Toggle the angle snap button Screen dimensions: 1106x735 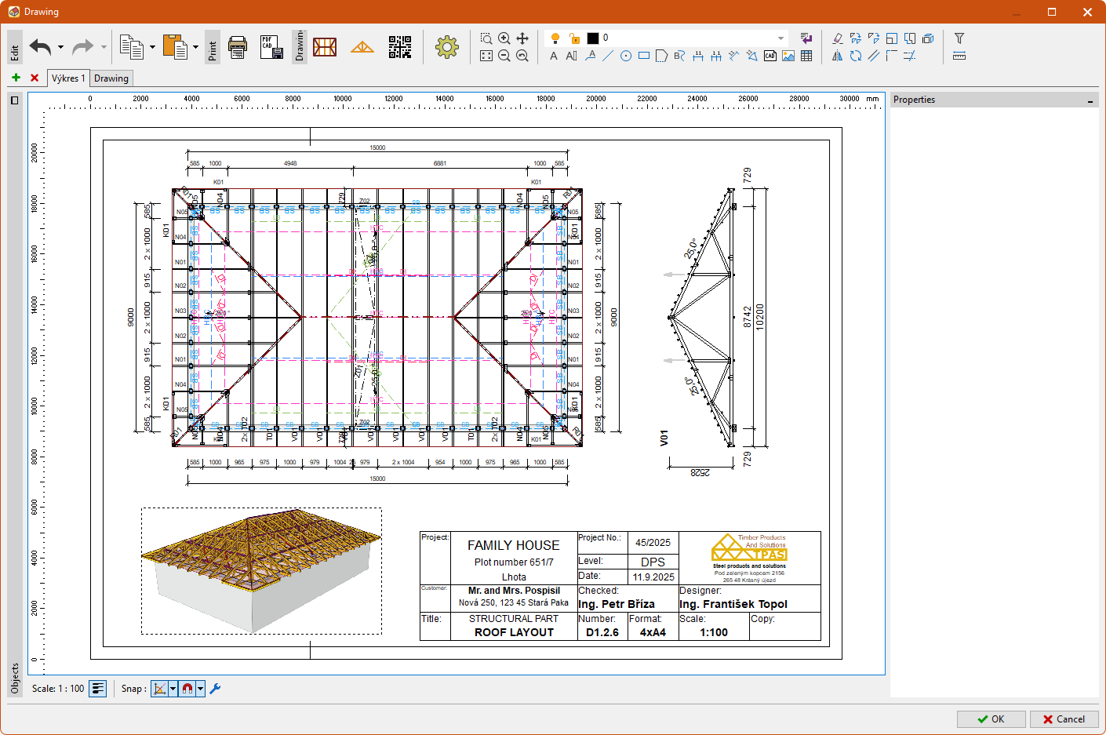click(x=160, y=689)
